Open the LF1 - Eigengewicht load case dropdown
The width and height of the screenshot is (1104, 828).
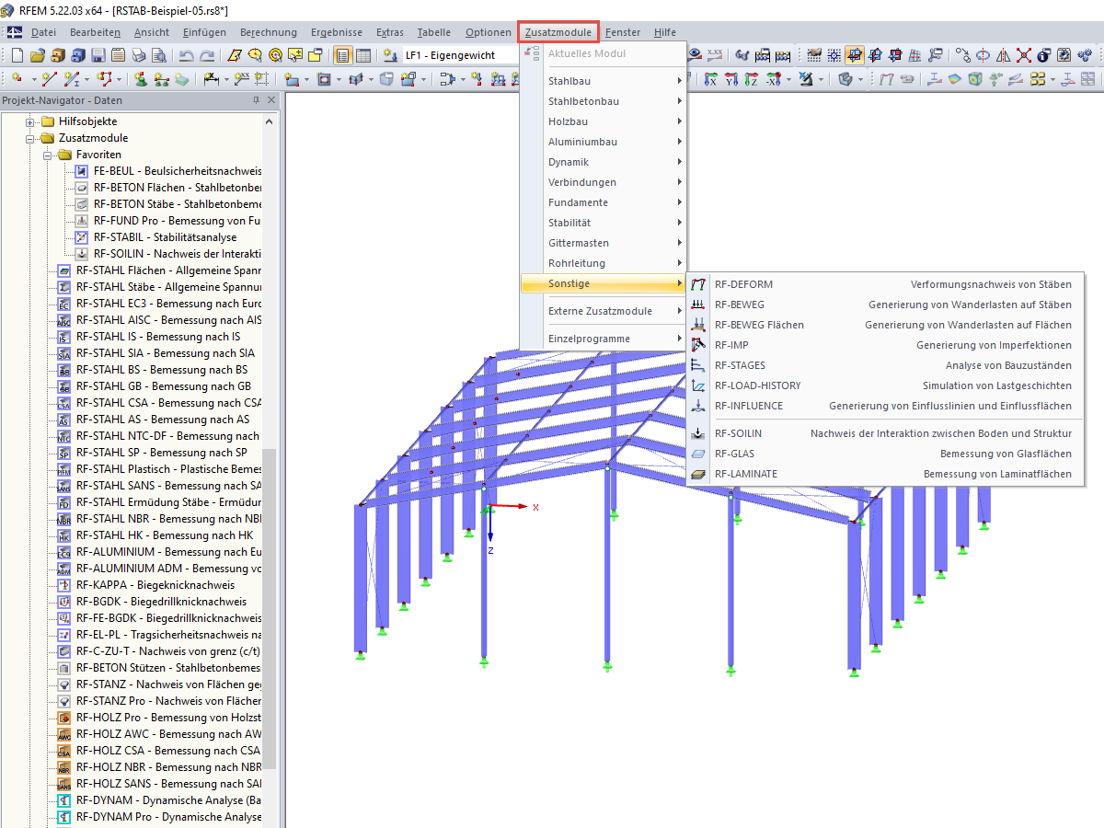(x=460, y=55)
